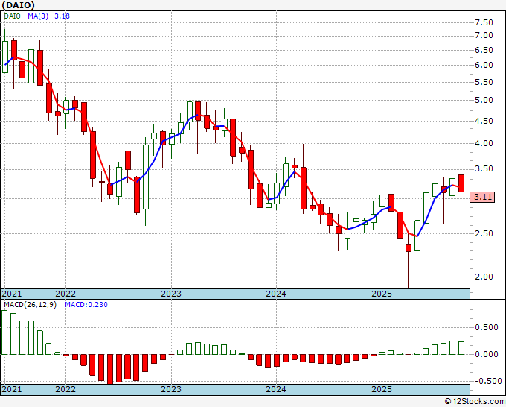Image resolution: width=506 pixels, height=407 pixels.
Task: Click the tallest green MACD bar in 2021
Action: tap(4, 332)
